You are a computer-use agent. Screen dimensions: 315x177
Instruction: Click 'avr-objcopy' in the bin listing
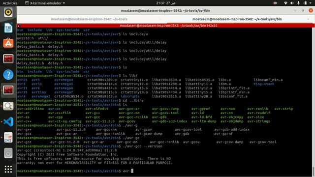tap(232, 117)
